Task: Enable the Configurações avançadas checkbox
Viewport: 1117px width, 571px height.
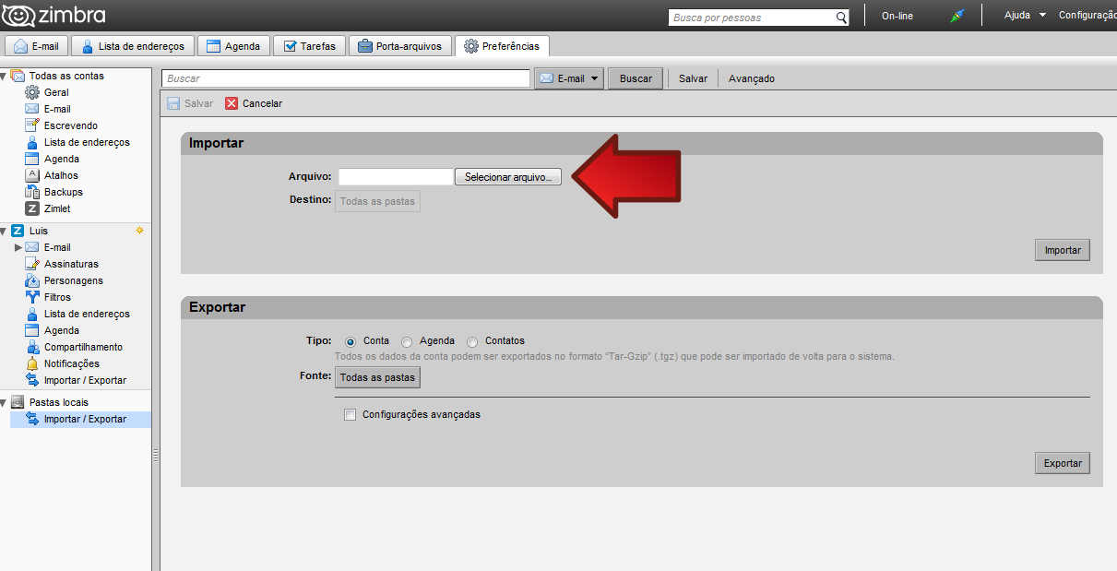Action: [x=350, y=415]
